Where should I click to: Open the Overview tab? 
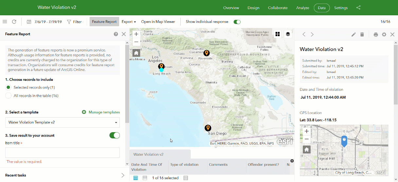coord(231,8)
